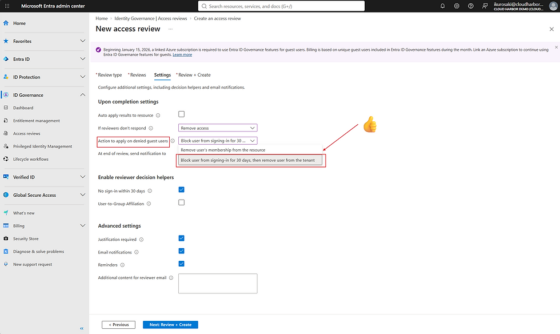The height and width of the screenshot is (334, 560).
Task: Click the Privileged Identity Management icon
Action: 6,146
